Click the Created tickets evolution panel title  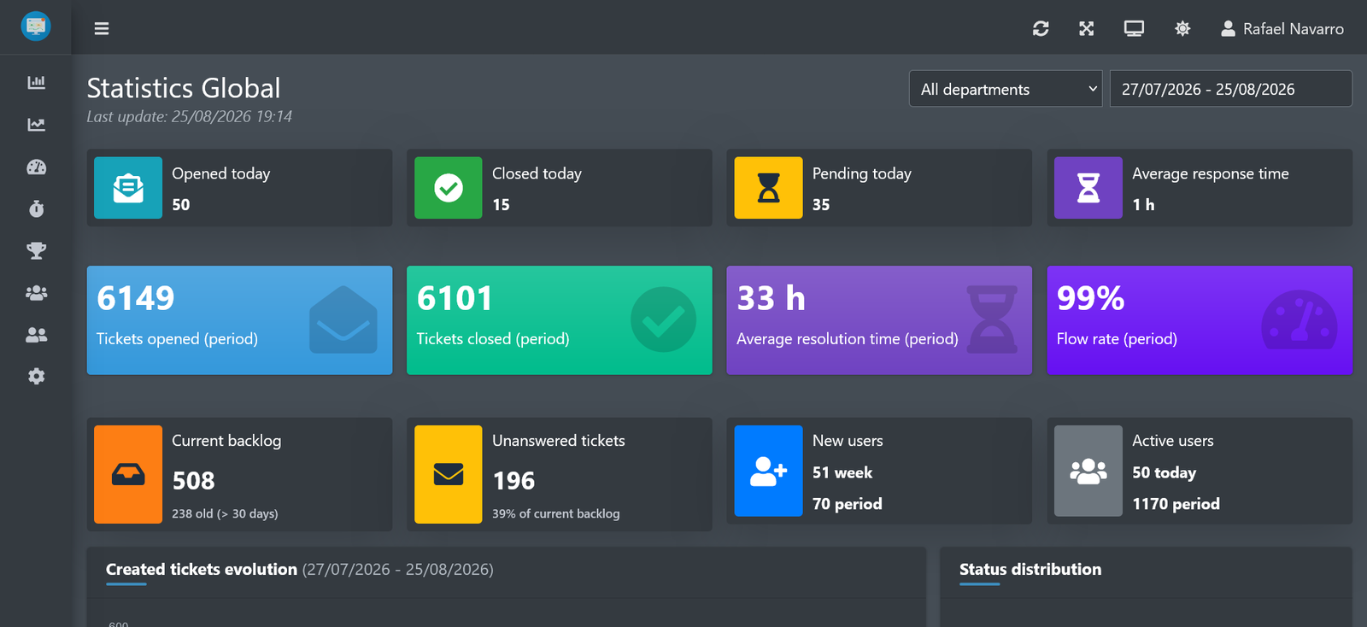pos(202,570)
